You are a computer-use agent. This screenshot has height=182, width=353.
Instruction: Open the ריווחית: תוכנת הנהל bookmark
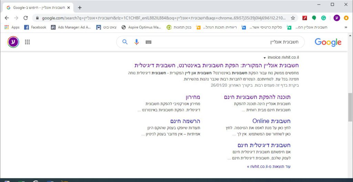tap(216, 27)
